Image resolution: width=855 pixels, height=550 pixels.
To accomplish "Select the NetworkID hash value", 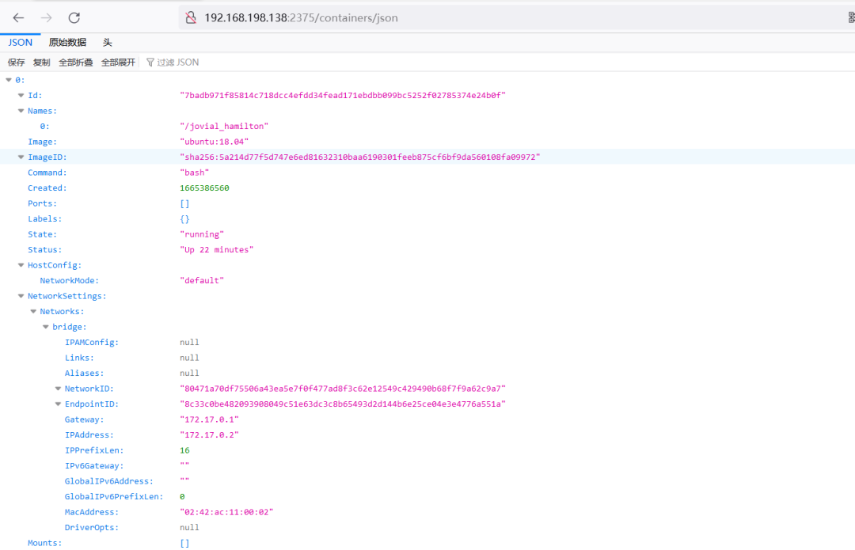I will coord(343,389).
